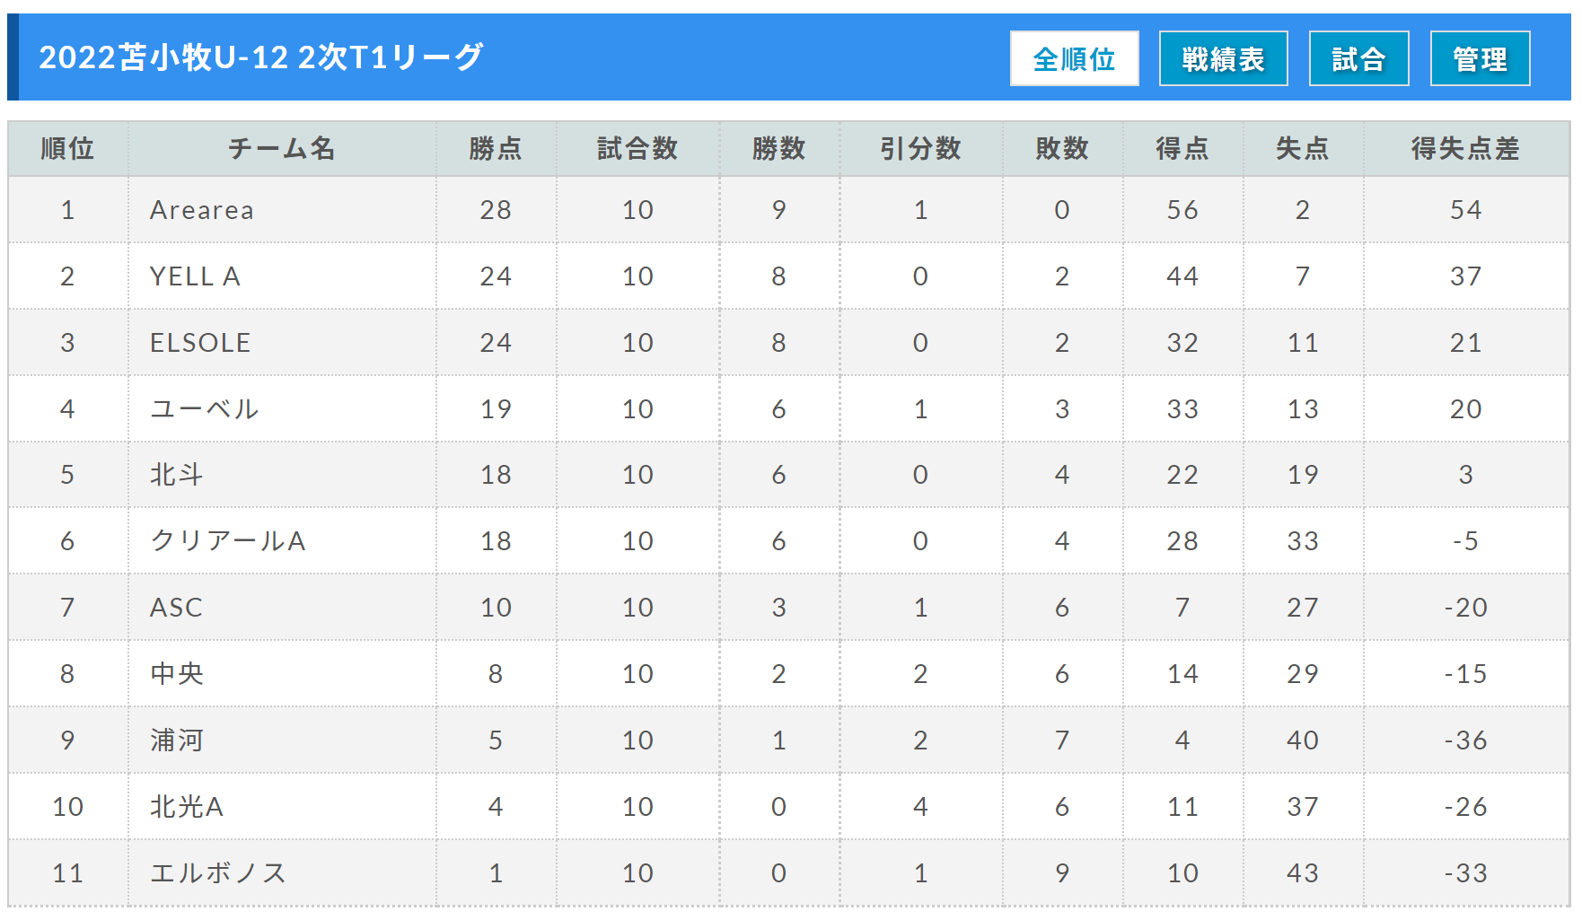Select the Arearea team name
This screenshot has height=920, width=1582.
tap(202, 210)
